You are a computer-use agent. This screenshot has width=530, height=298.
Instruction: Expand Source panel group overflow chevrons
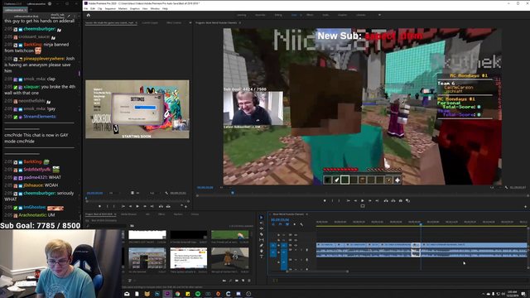(x=190, y=22)
